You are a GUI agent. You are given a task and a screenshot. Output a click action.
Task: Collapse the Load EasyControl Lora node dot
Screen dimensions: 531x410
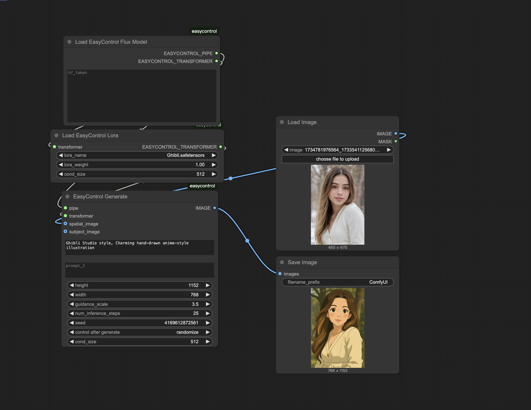tap(56, 135)
